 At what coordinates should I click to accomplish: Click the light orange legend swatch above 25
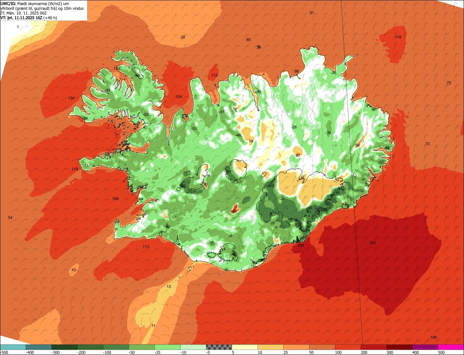296,347
